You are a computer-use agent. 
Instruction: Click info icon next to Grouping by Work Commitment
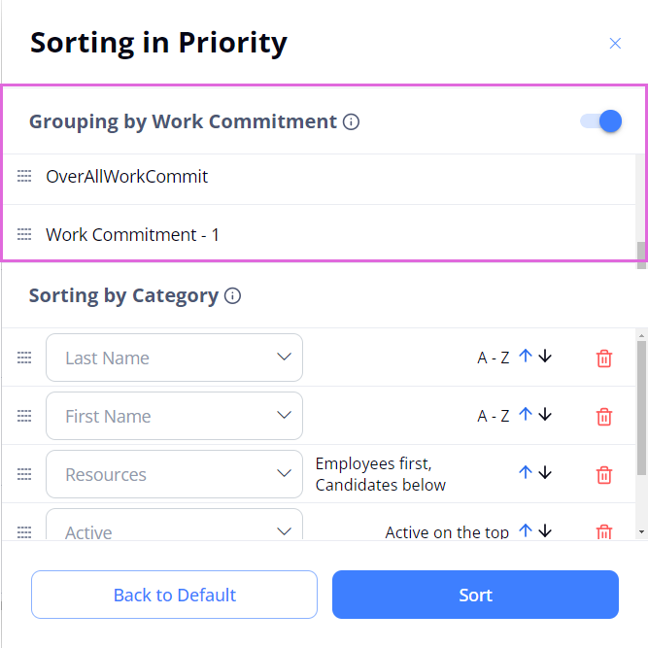352,122
